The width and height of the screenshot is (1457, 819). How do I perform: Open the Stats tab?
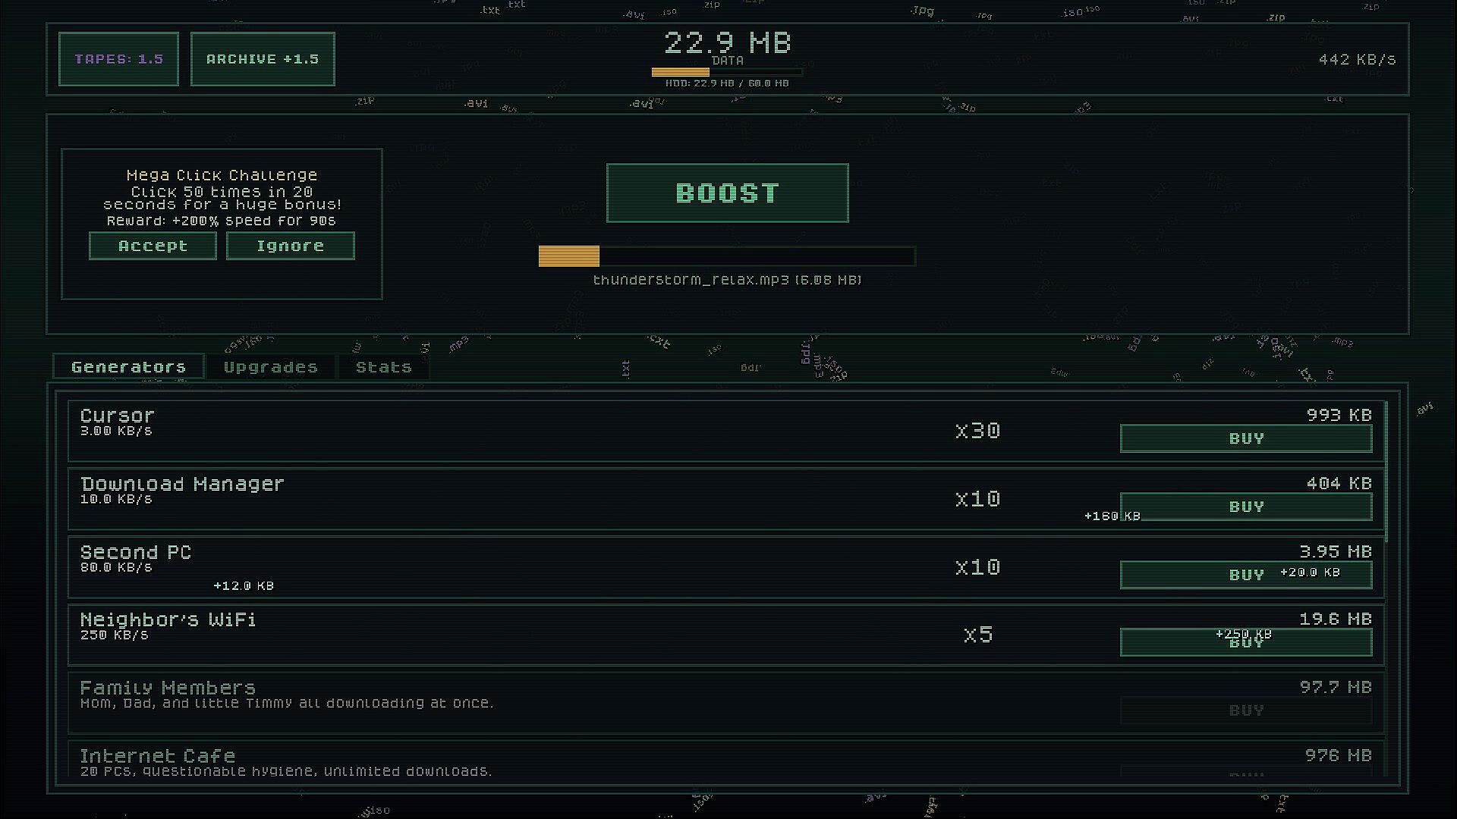click(x=383, y=367)
